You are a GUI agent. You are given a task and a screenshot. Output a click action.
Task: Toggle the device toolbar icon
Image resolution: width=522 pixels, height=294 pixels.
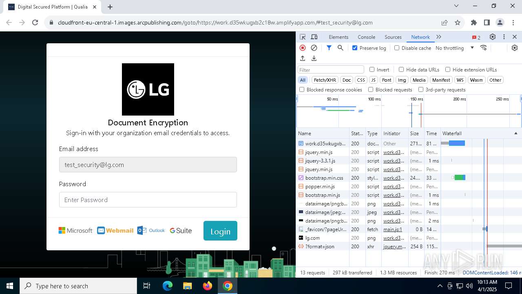click(314, 37)
